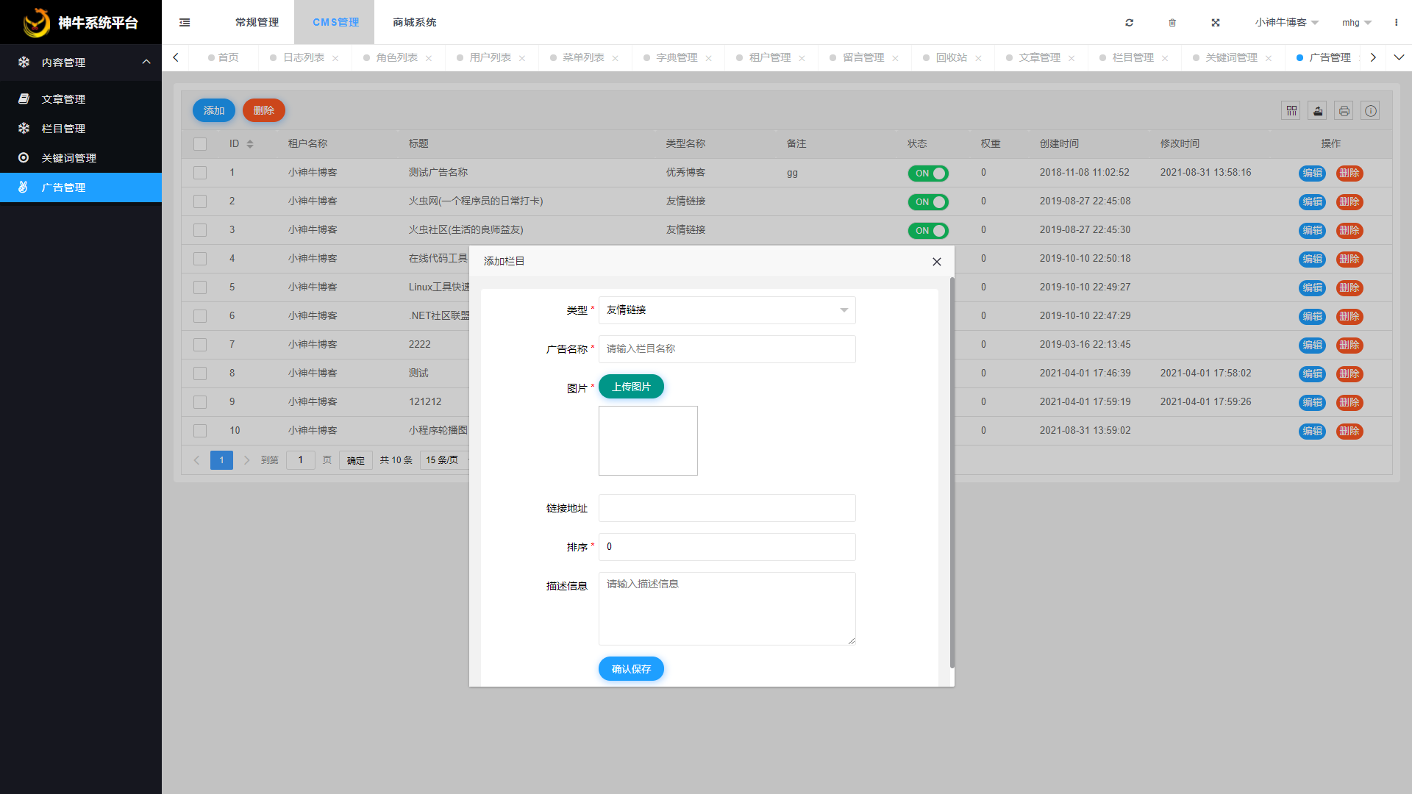The image size is (1412, 794).
Task: Collapse the 内容管理 section chevron
Action: tap(146, 62)
